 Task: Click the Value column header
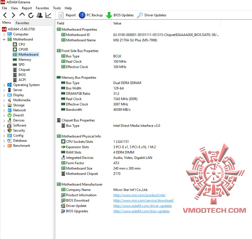(x=166, y=23)
